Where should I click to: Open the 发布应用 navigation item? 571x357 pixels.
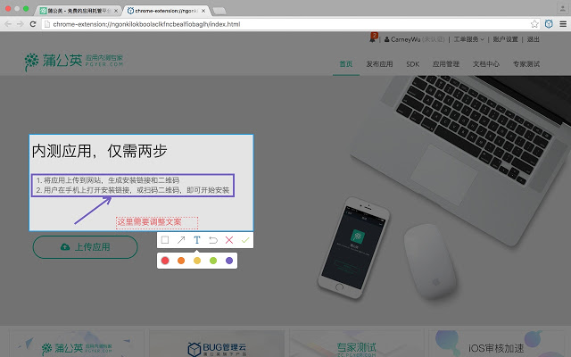point(379,64)
